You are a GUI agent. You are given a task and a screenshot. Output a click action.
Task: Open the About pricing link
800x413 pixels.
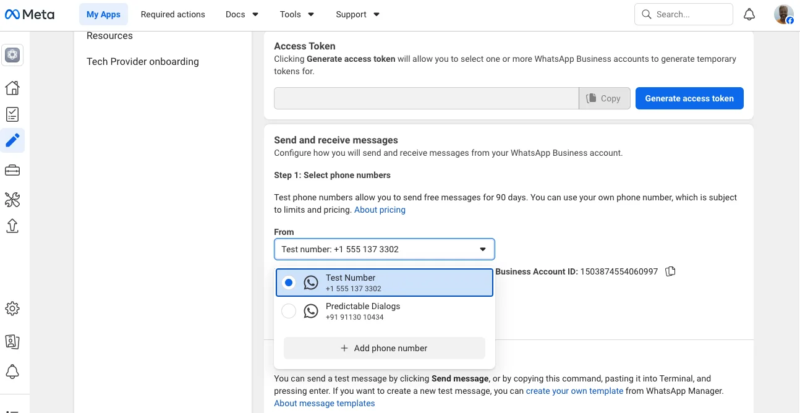click(x=380, y=210)
